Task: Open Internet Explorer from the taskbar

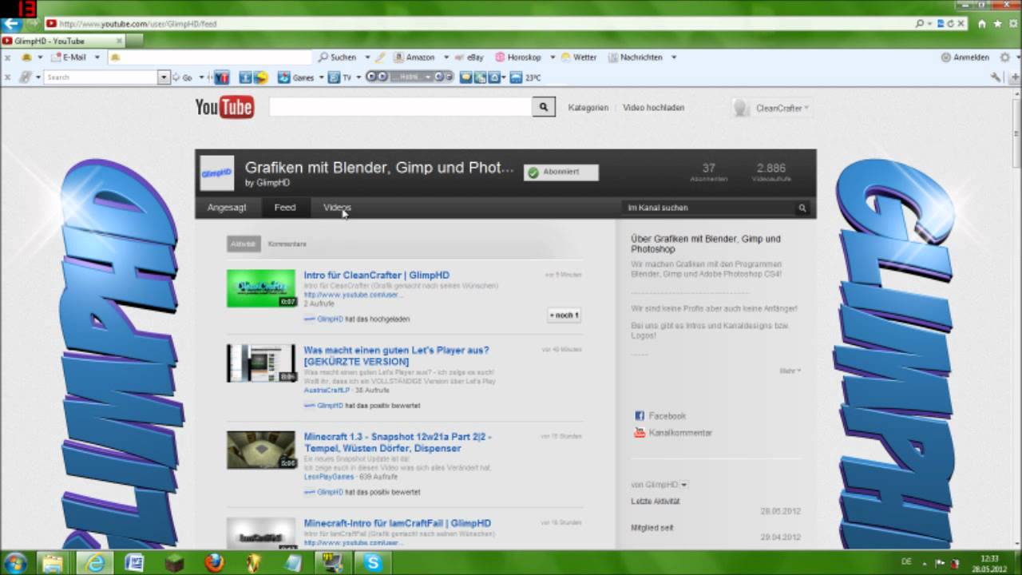Action: [95, 563]
